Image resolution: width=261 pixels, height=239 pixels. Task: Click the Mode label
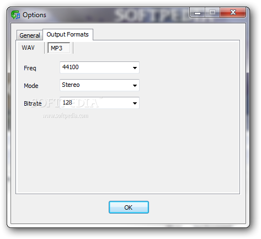[x=31, y=86]
